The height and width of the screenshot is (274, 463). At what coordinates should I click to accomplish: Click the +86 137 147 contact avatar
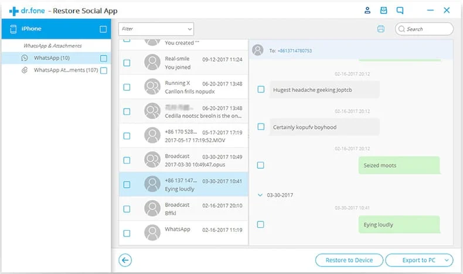[152, 184]
